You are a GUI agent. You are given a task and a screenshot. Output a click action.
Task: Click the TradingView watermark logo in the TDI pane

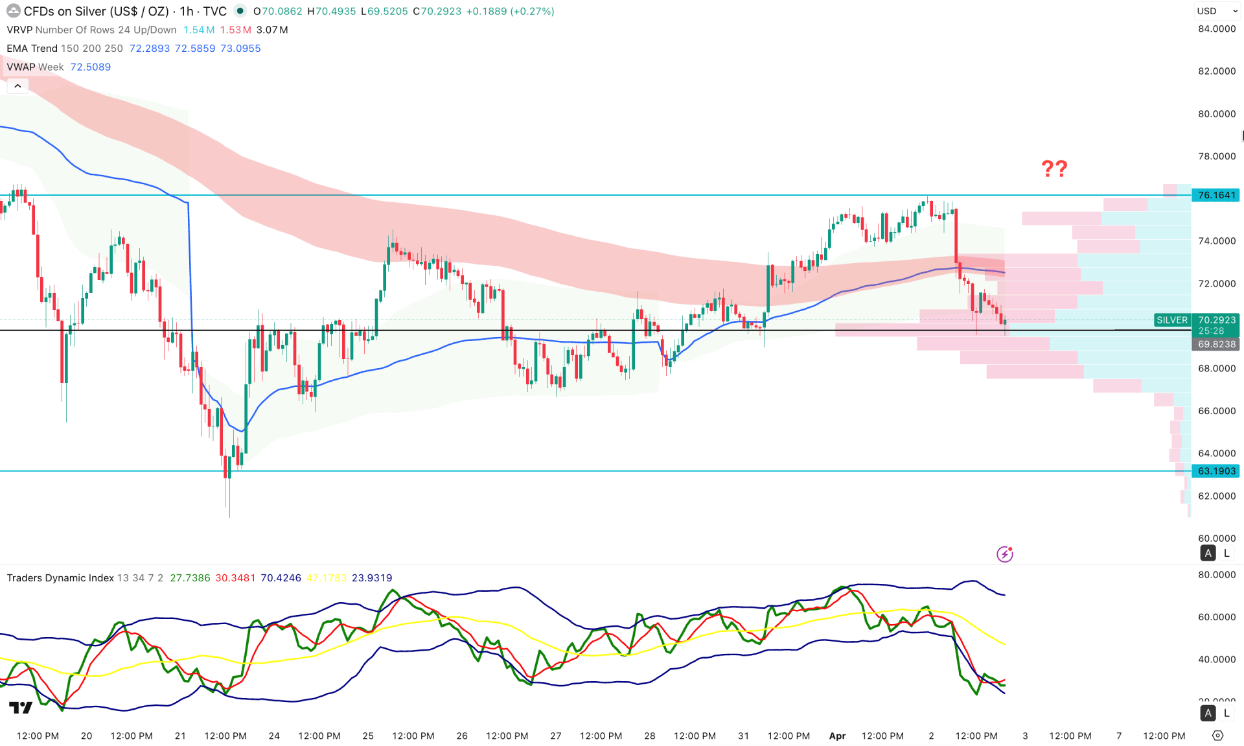pos(21,706)
